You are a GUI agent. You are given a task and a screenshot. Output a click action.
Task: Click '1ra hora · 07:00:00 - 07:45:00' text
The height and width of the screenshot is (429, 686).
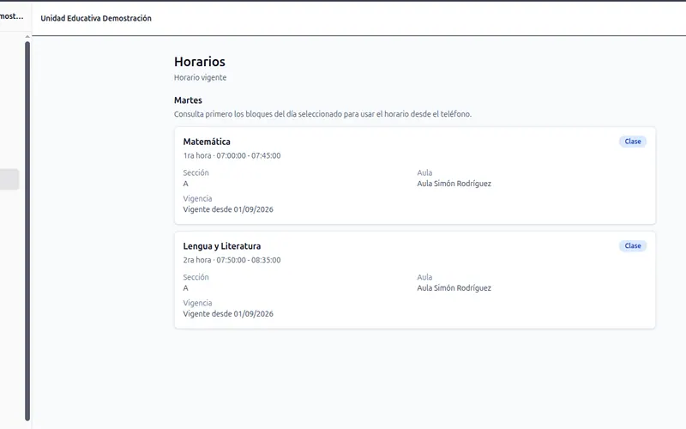(x=232, y=155)
